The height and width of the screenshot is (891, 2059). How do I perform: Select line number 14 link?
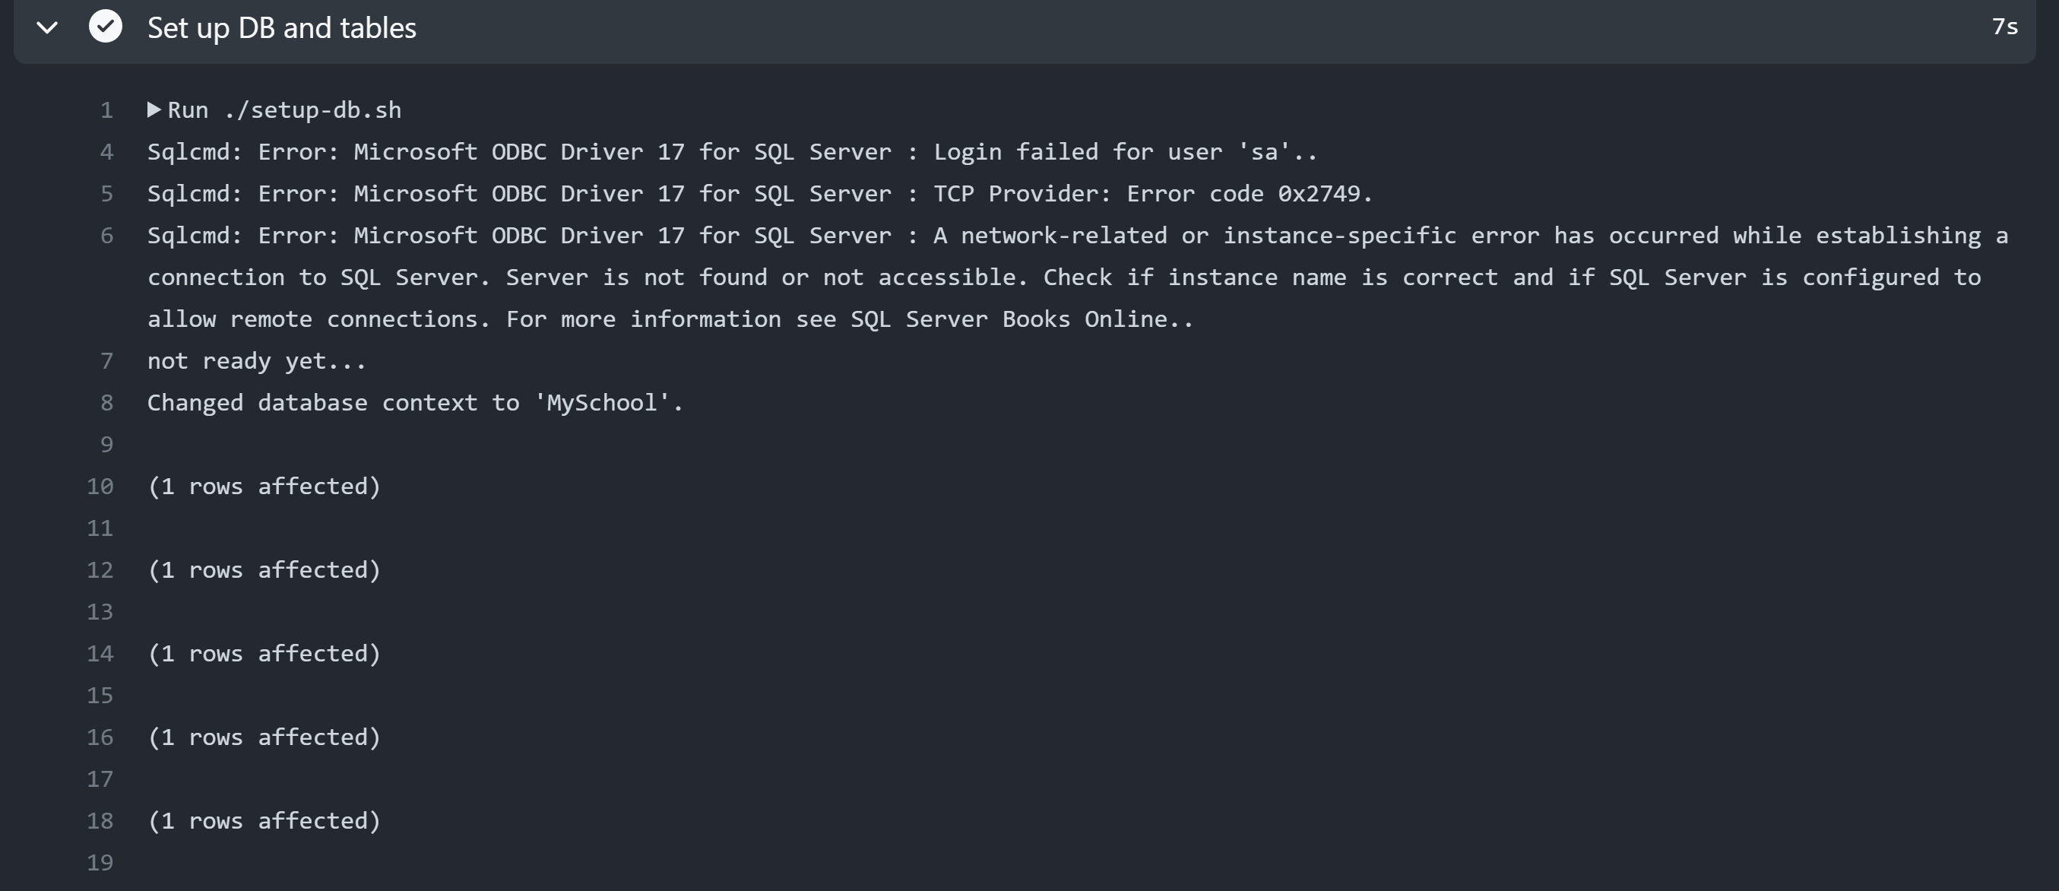coord(100,655)
